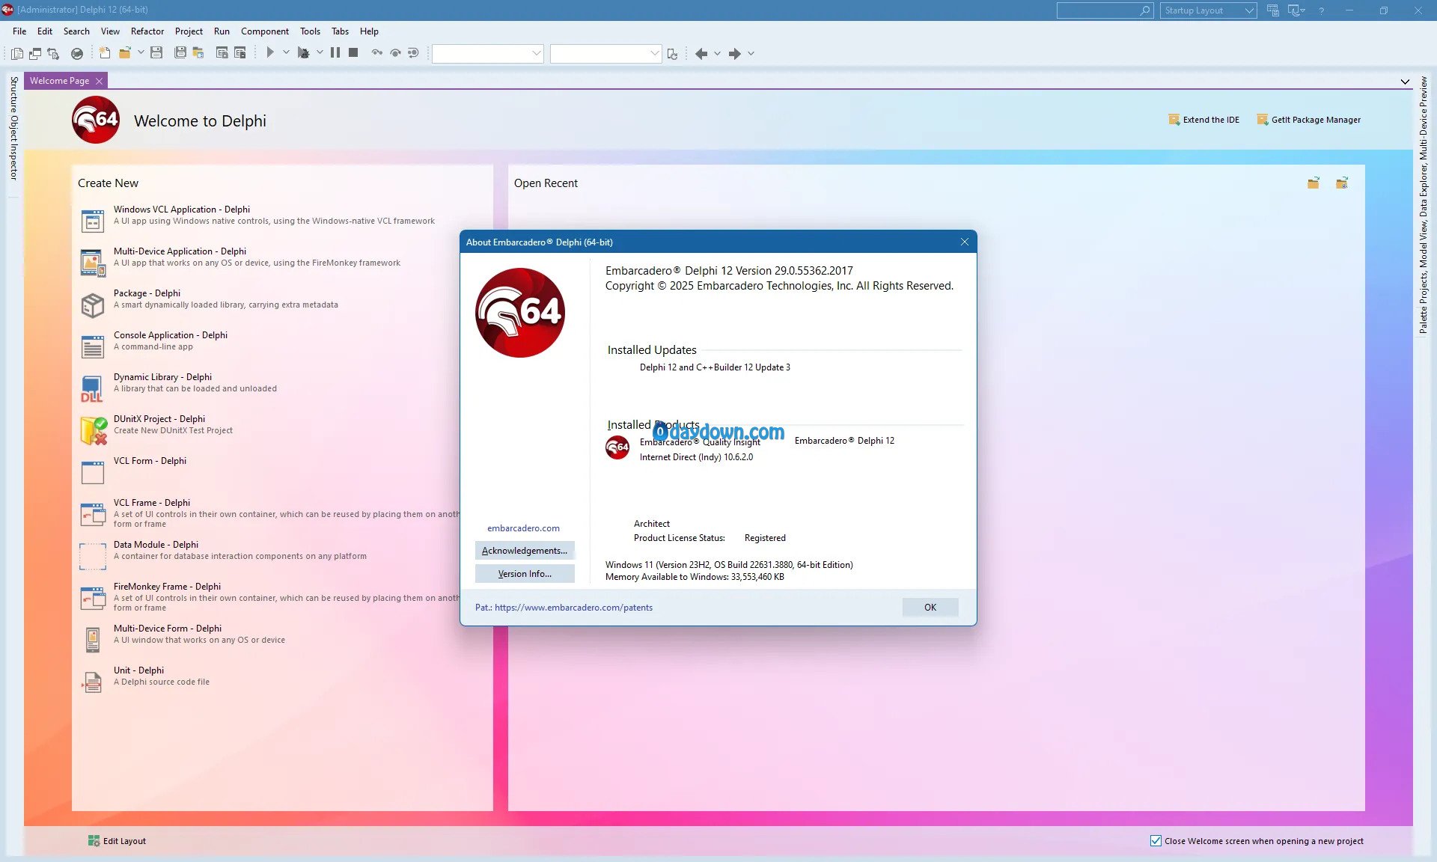Click the New Items toolbar icon
The width and height of the screenshot is (1437, 862).
[x=105, y=53]
